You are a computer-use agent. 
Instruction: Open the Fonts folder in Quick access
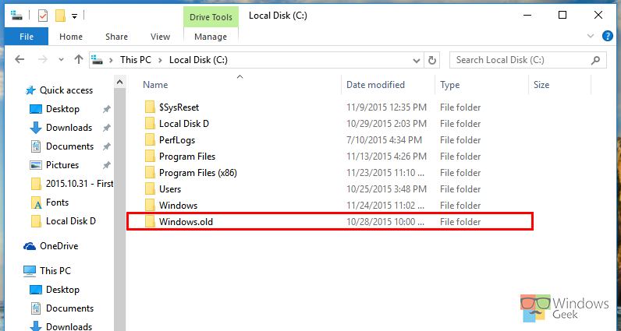click(x=57, y=202)
